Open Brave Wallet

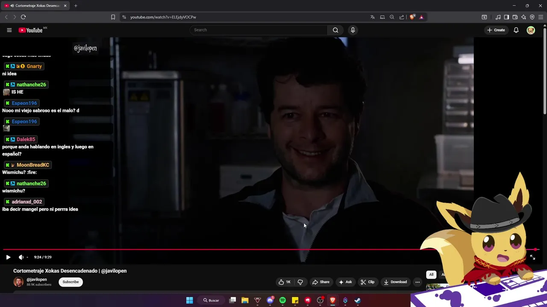[515, 17]
